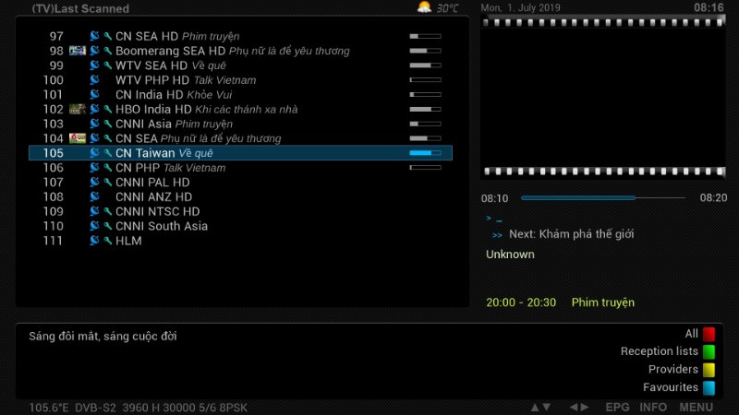The image size is (739, 415).
Task: Click key icon on CN PHP row
Action: point(108,168)
